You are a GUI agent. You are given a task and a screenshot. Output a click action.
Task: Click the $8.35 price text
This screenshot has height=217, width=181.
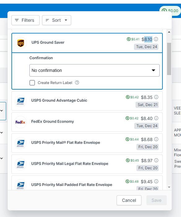147,97
